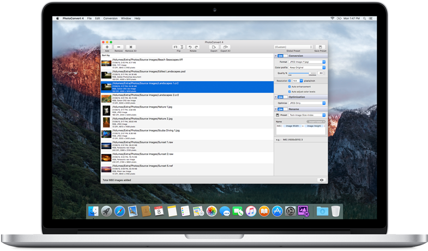Click the Sort by header
This screenshot has width=428, height=251.
click(106, 56)
